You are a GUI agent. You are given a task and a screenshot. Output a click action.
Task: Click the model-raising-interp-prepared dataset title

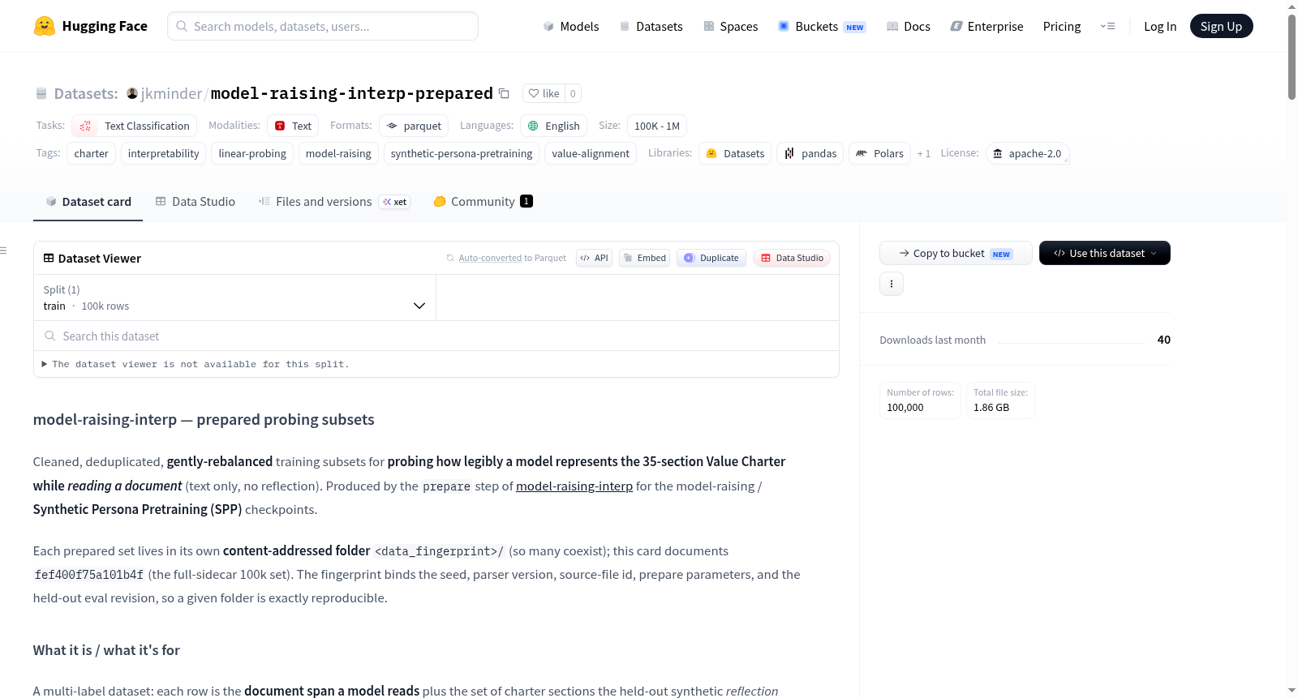352,93
